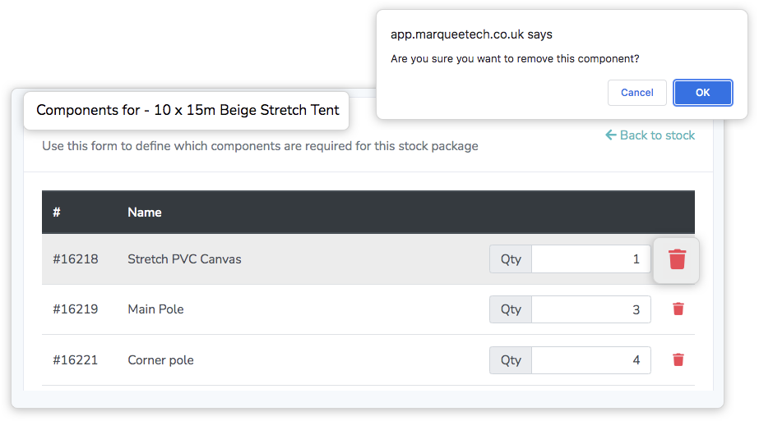
Task: Click the left arrow beside Back to stock
Action: [611, 135]
